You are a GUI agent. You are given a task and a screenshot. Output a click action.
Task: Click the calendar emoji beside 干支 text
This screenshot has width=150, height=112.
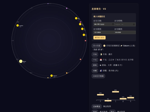point(101,60)
